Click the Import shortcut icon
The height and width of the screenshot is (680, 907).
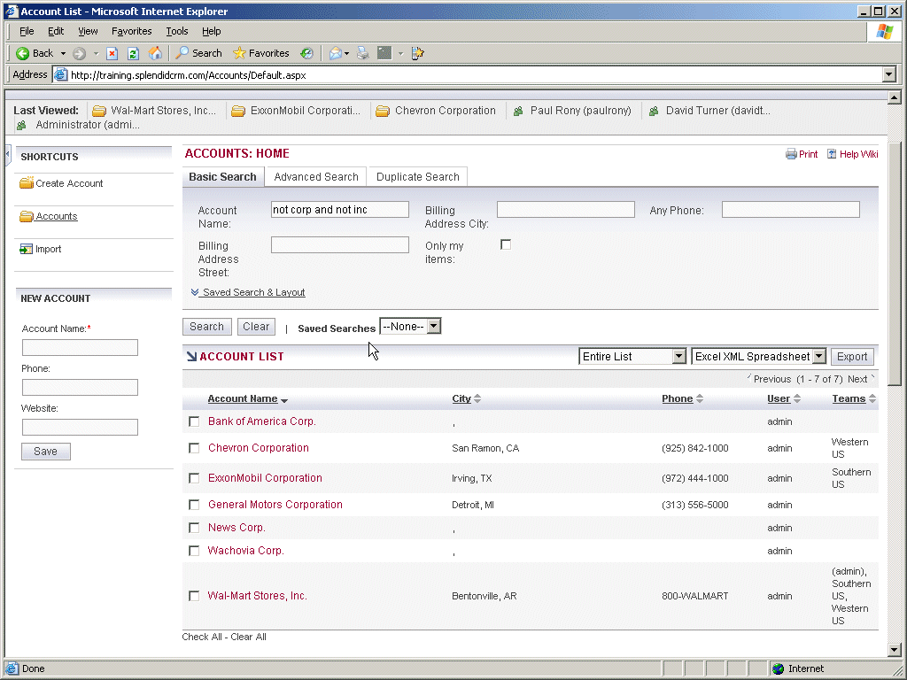pyautogui.click(x=27, y=249)
